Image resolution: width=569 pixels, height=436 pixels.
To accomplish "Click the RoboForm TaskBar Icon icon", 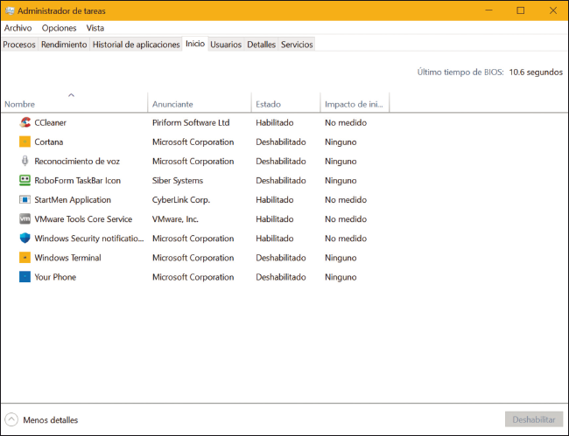I will click(x=25, y=181).
